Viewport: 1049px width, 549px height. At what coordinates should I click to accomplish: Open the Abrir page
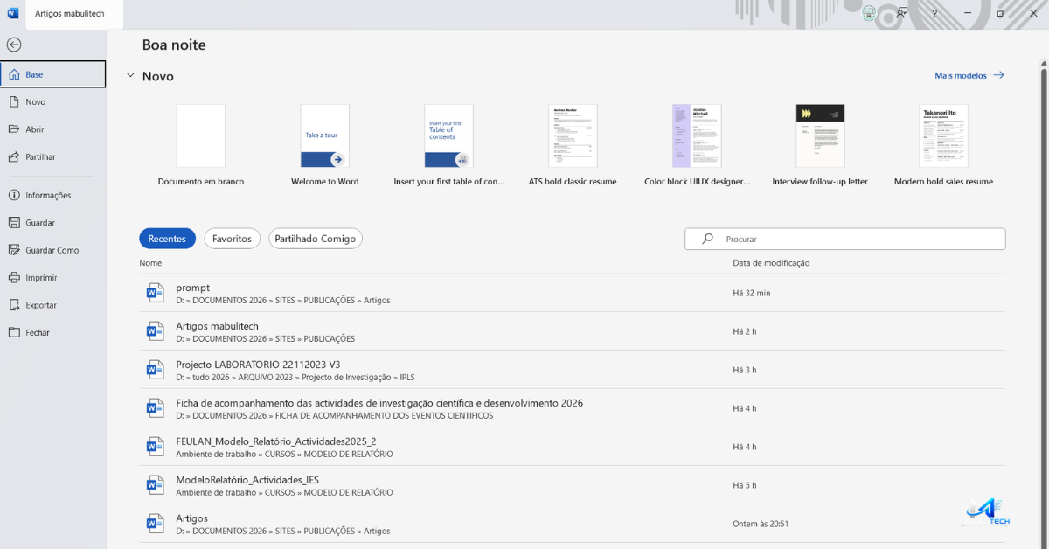click(53, 129)
